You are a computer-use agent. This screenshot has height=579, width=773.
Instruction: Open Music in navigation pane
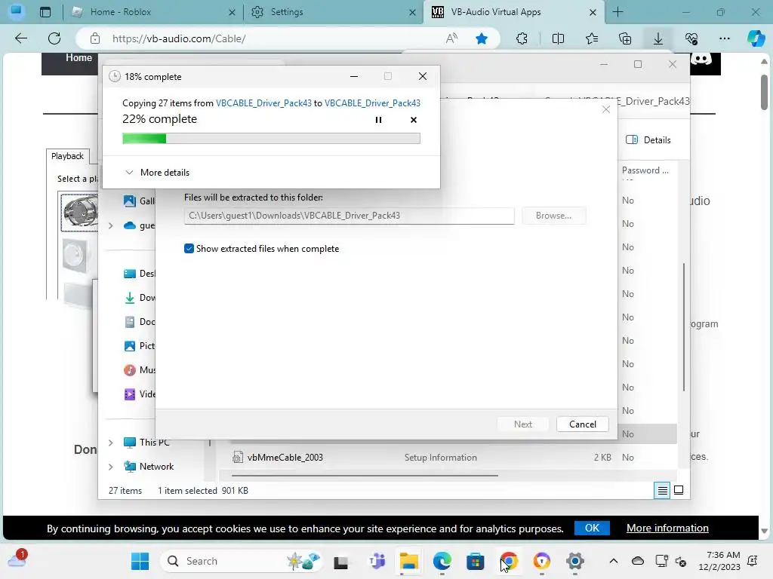click(139, 369)
